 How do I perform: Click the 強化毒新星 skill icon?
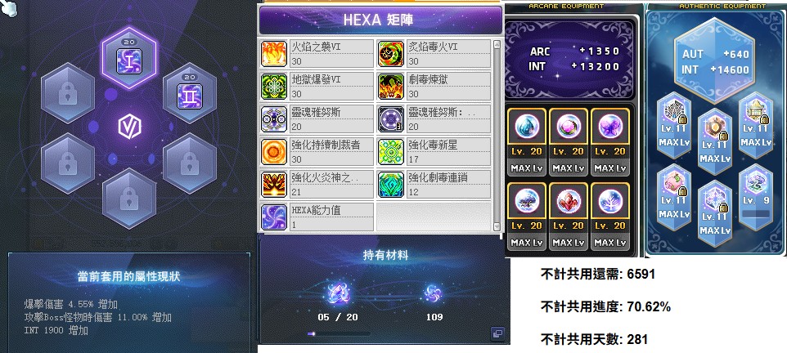pos(391,151)
